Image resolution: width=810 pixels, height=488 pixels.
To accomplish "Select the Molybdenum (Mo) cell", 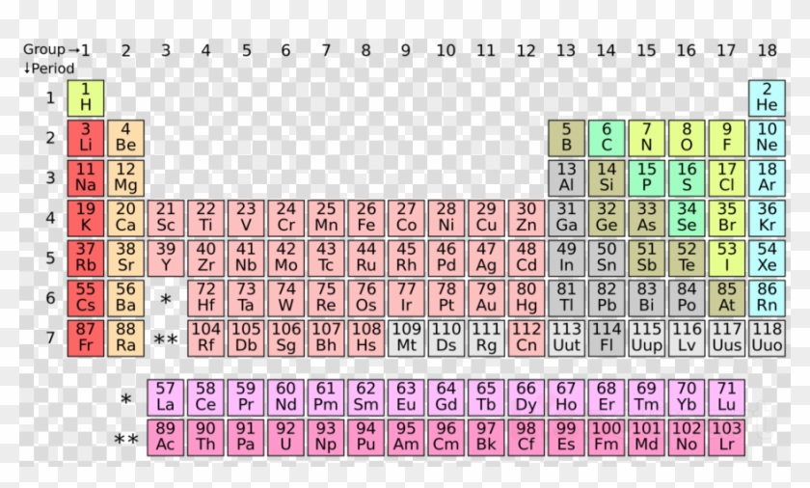I will [285, 258].
